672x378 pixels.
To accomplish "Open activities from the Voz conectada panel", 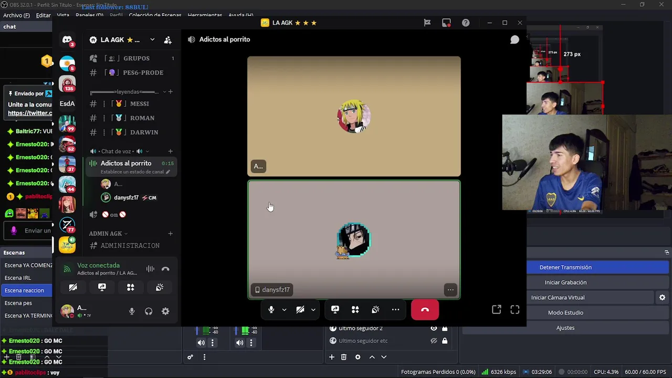I will (131, 287).
